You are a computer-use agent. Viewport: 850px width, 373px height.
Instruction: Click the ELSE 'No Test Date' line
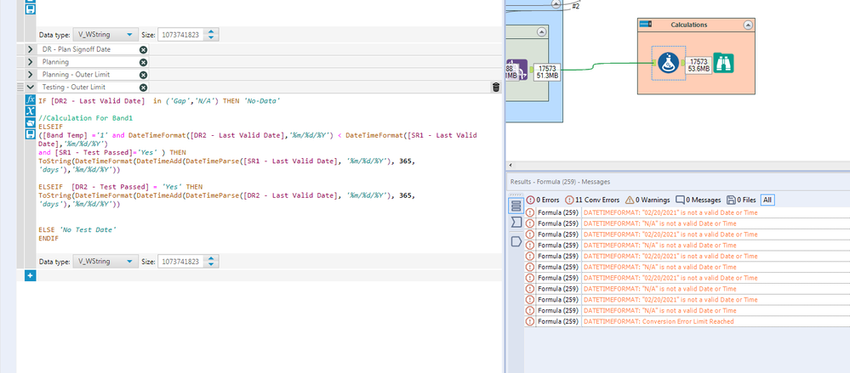coord(77,230)
